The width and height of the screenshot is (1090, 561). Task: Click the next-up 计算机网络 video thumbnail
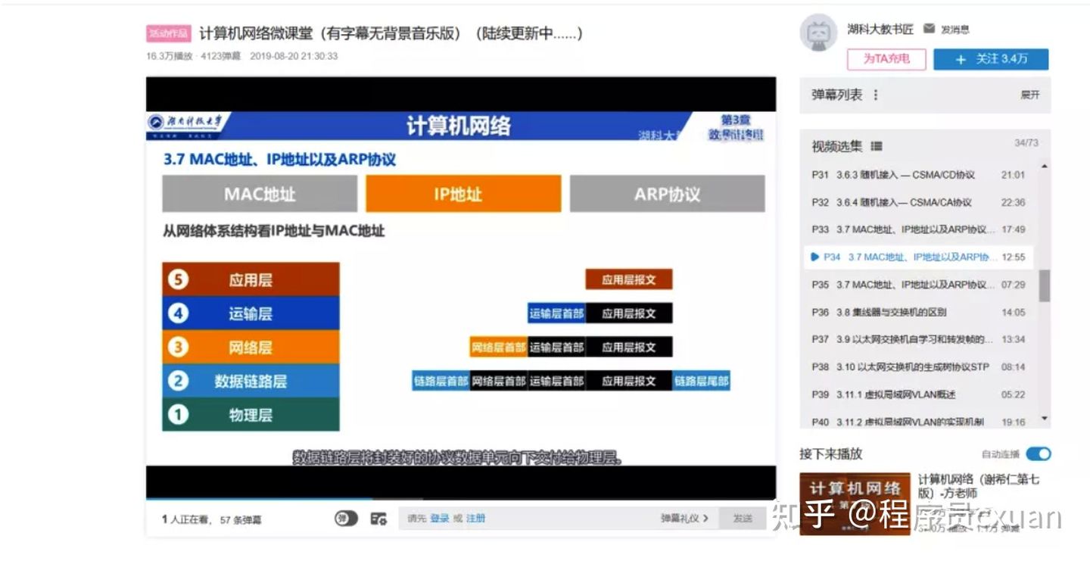tap(854, 503)
